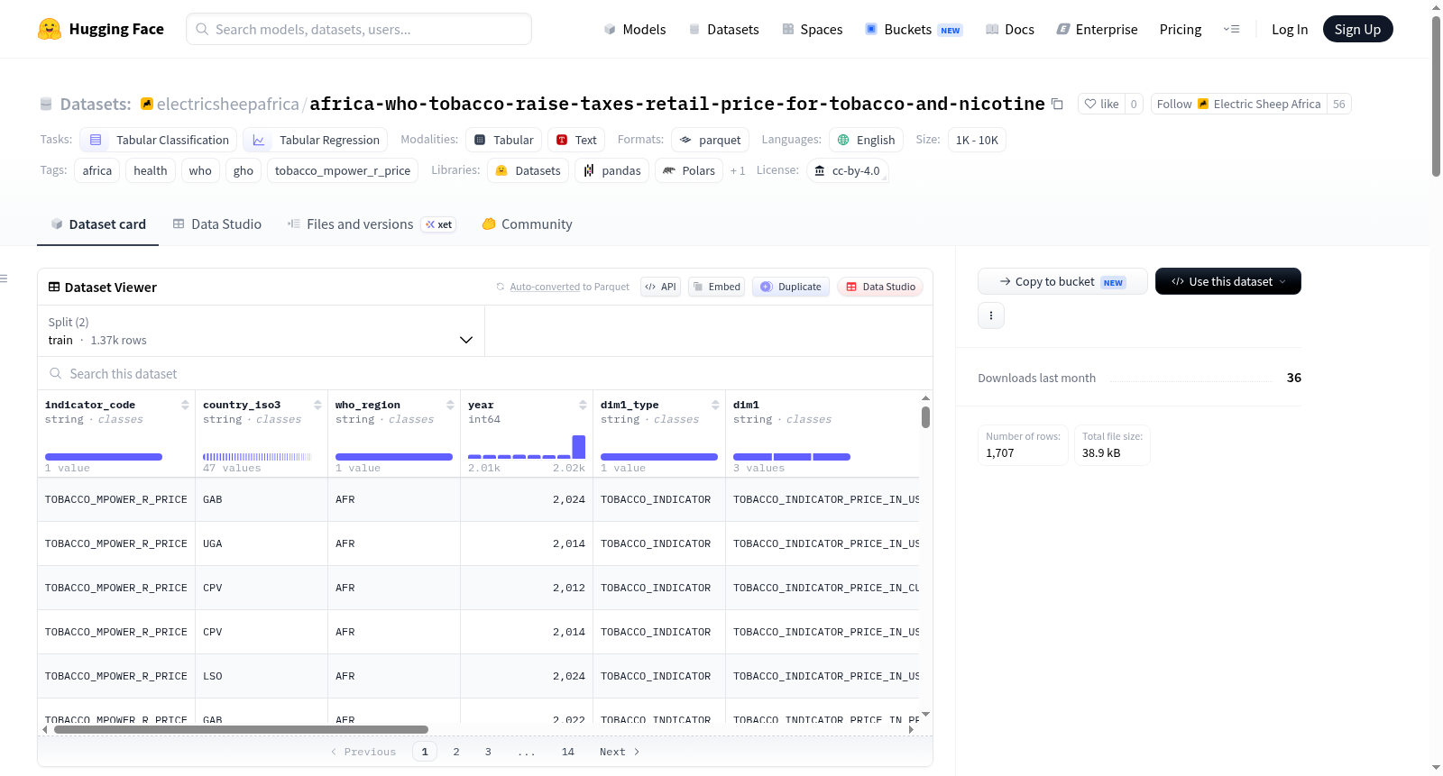Click the tobacco_mpower_r_price tag

pos(343,170)
